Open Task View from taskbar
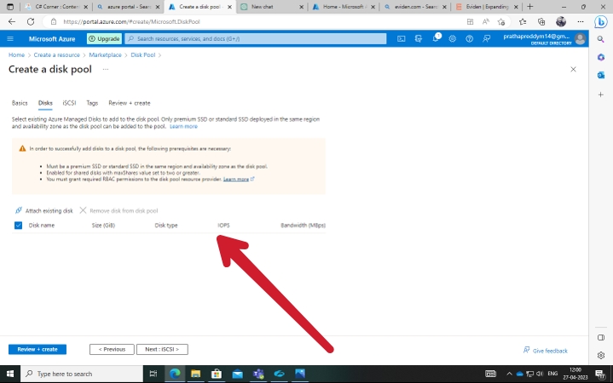This screenshot has width=613, height=383. click(153, 374)
